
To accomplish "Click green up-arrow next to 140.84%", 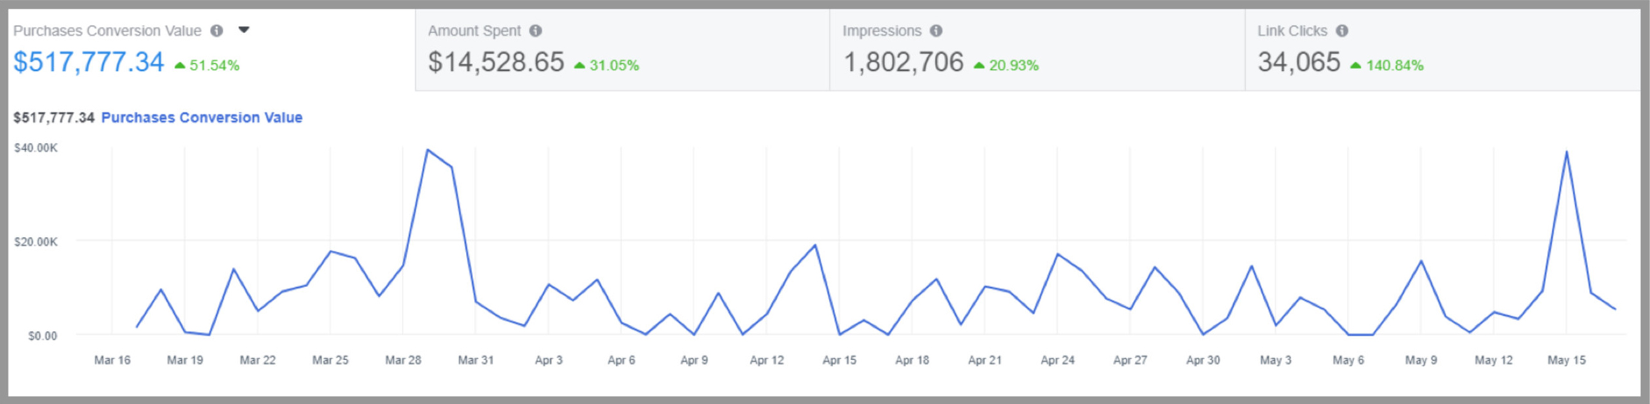I will click(x=1356, y=65).
